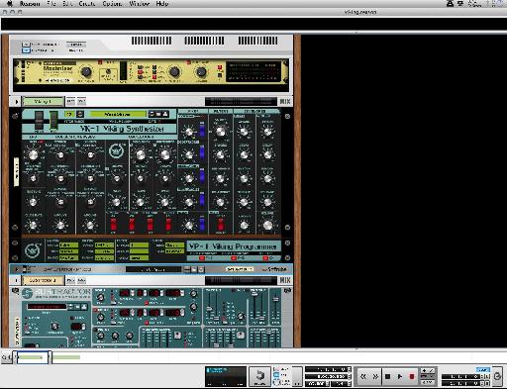Toggle the first red switch at VK-1 bottom row

(113, 224)
